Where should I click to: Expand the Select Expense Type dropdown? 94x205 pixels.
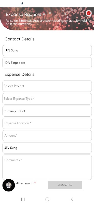click(47, 99)
